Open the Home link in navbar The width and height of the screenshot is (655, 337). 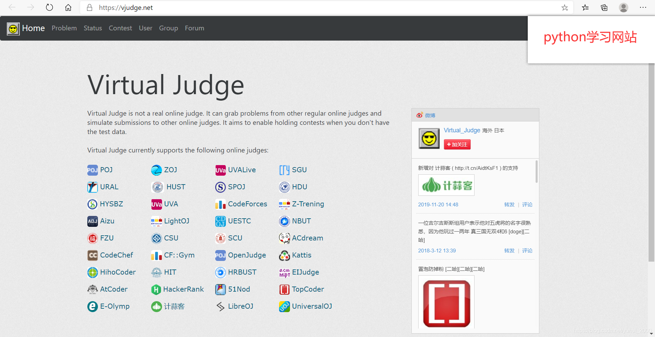point(33,28)
